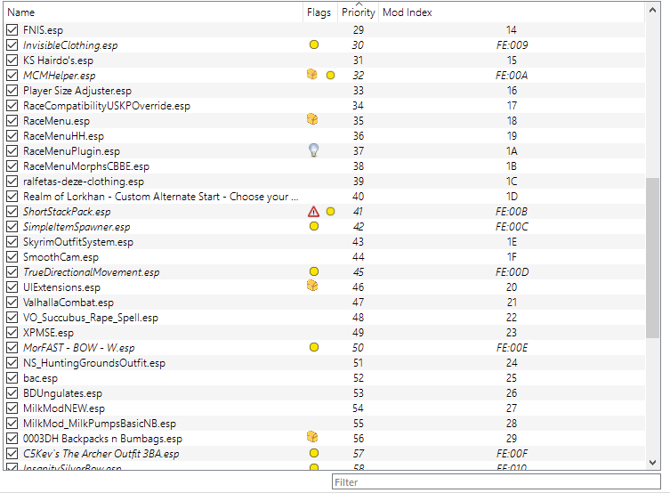Click the yellow light-flag icon for InvisibleClothing.esp
670x493 pixels.
(x=313, y=44)
